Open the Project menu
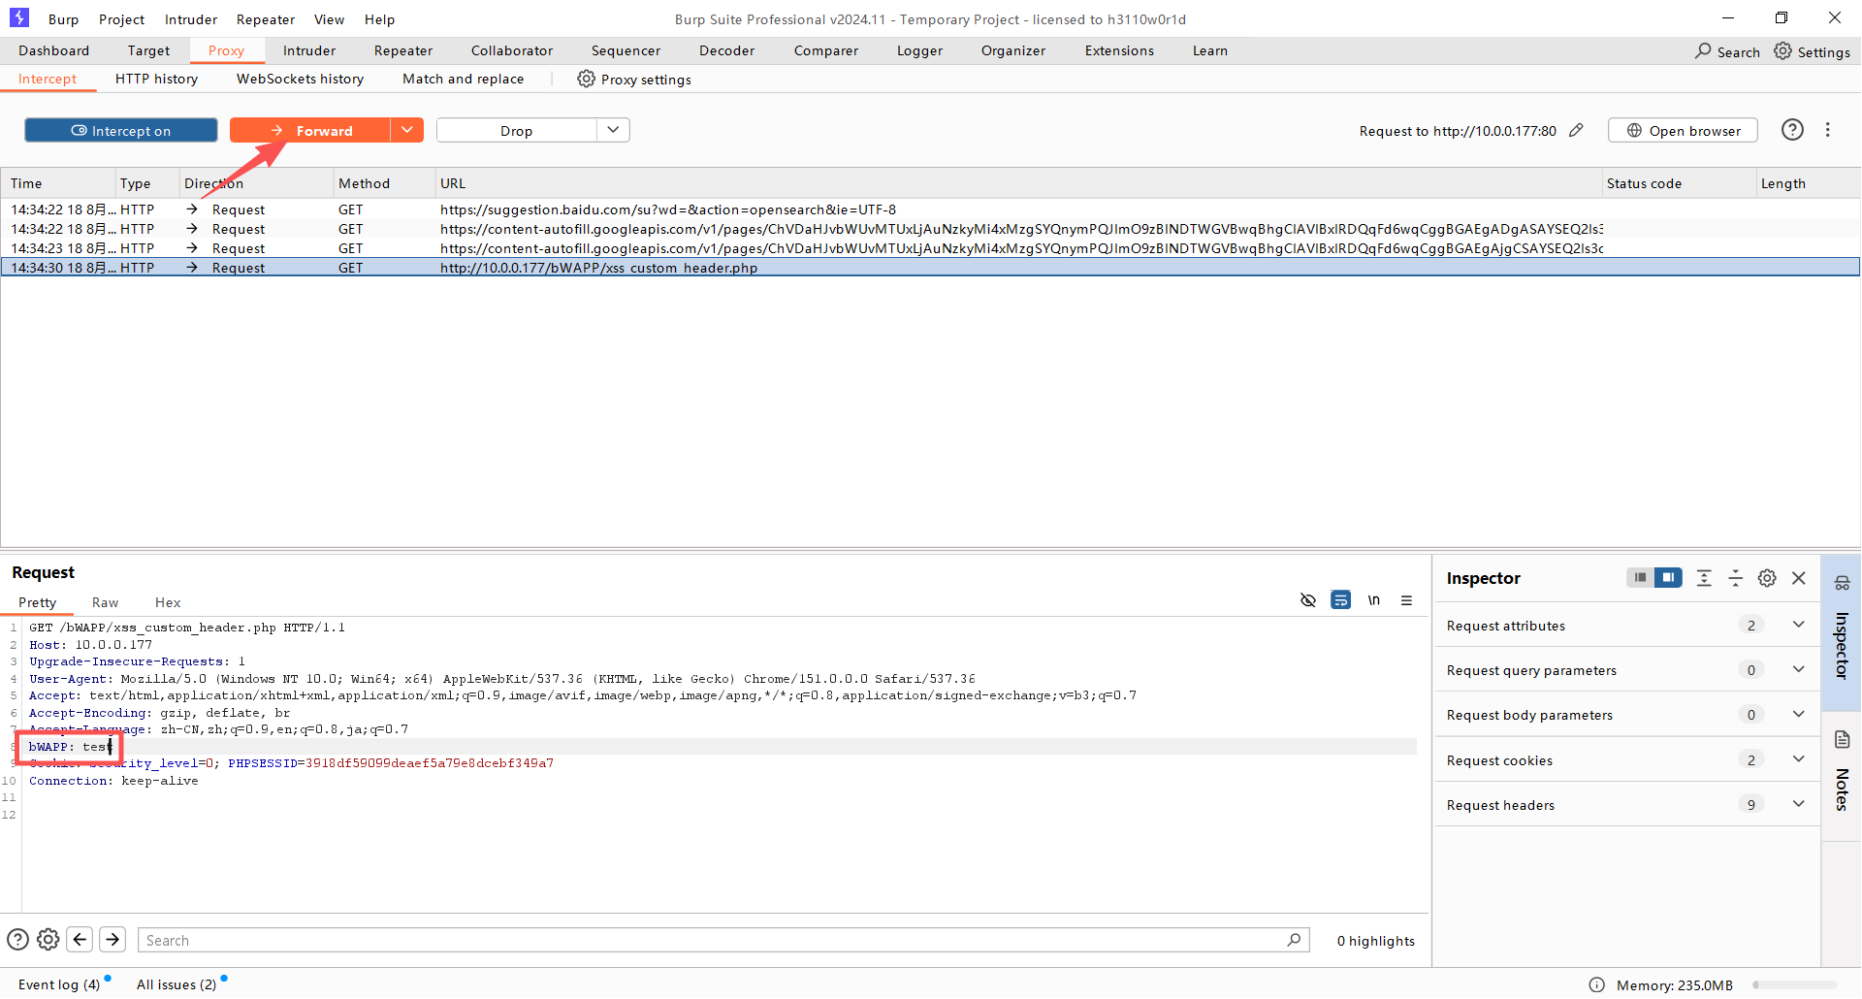Image resolution: width=1862 pixels, height=999 pixels. 121,19
